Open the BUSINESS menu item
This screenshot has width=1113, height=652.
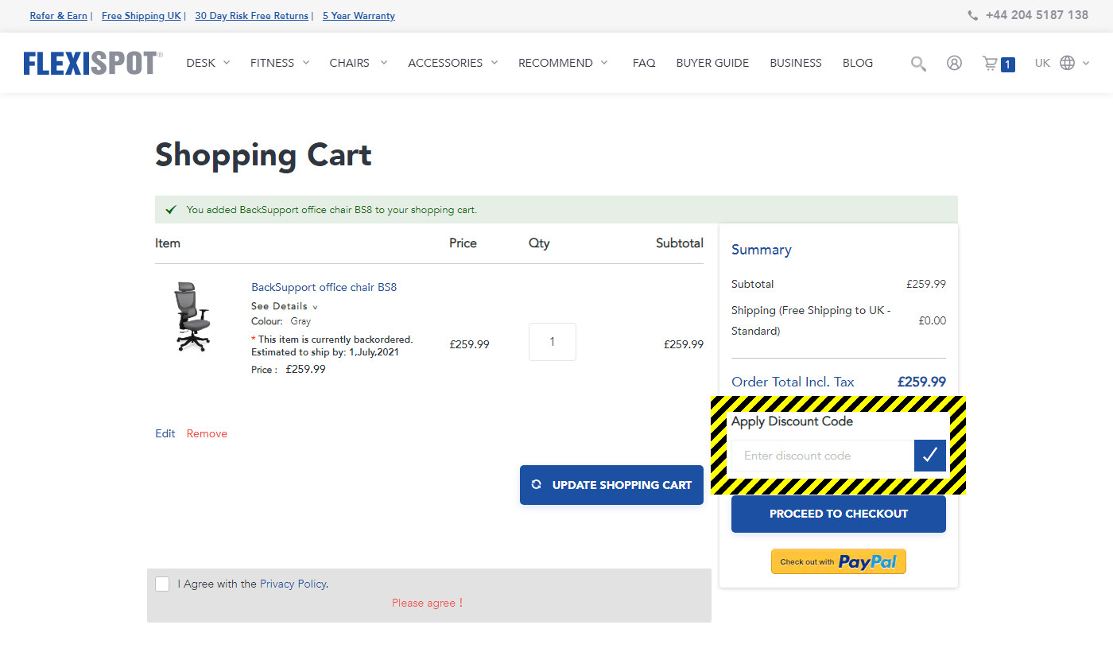tap(796, 63)
